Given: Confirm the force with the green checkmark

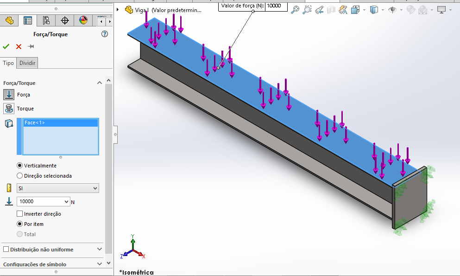Looking at the screenshot, I should tap(6, 46).
